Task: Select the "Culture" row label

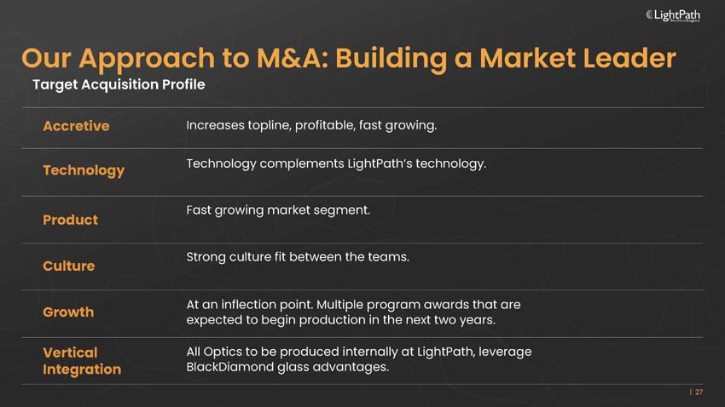Action: coord(68,266)
